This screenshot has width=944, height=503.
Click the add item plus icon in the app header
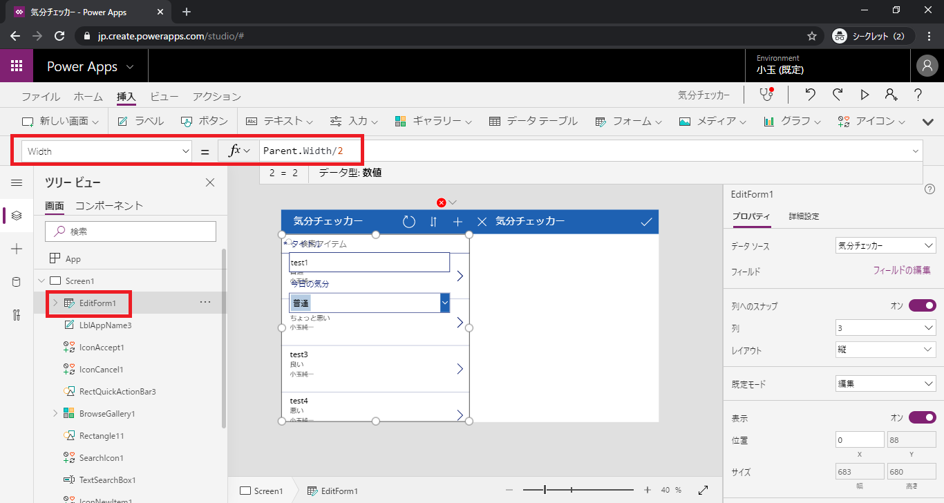coord(457,222)
